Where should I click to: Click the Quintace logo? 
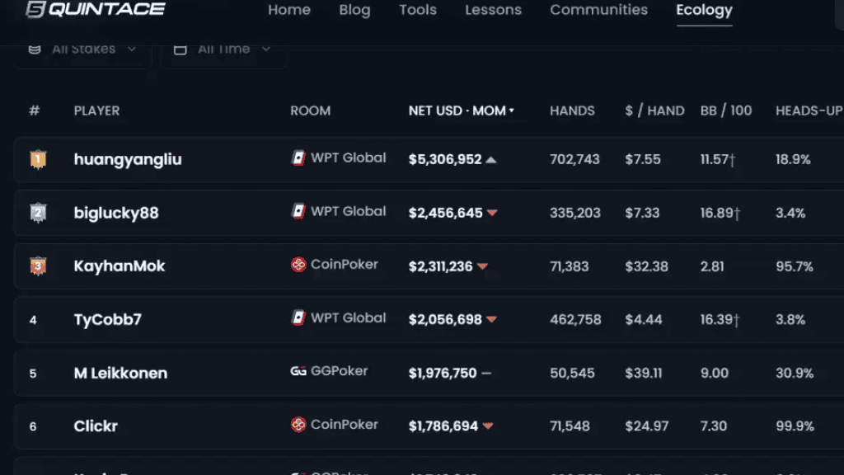click(96, 9)
